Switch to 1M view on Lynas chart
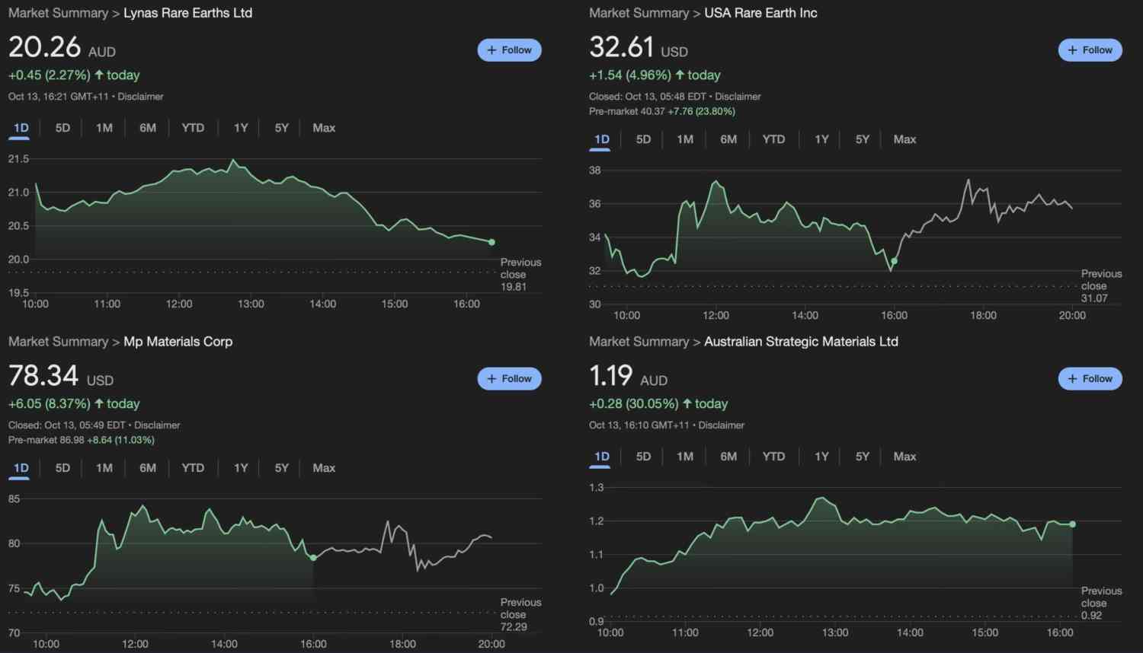This screenshot has height=653, width=1143. (104, 128)
